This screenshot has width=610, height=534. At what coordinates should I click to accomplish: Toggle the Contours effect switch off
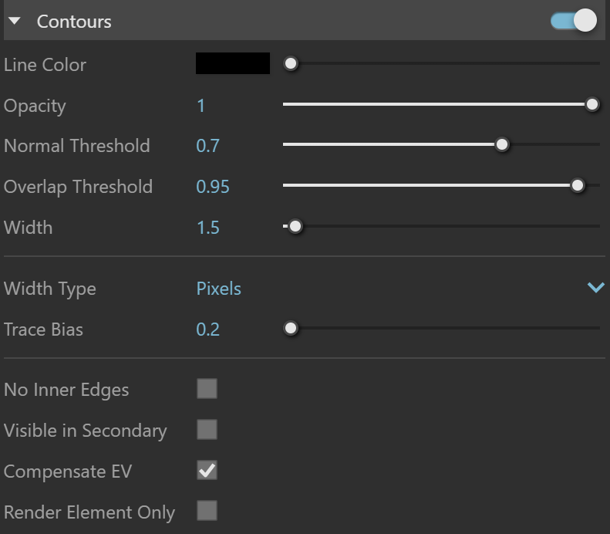574,21
